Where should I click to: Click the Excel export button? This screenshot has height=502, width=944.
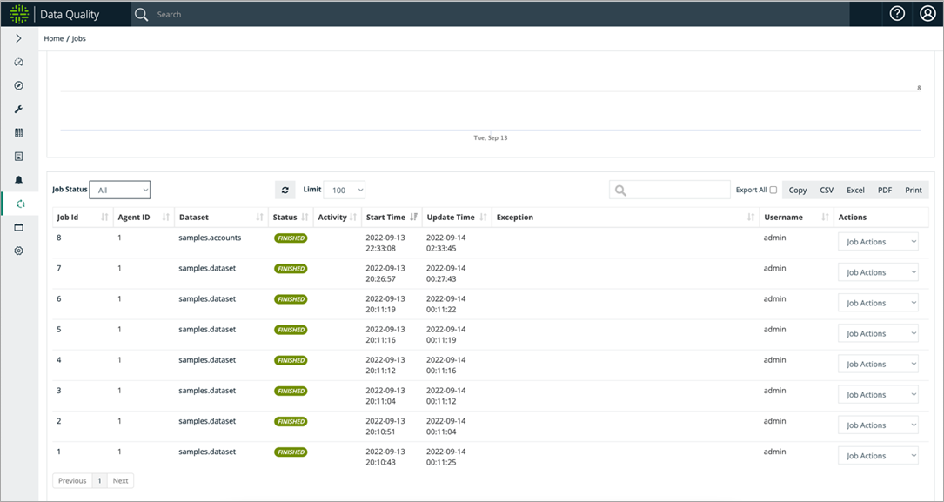[855, 191]
